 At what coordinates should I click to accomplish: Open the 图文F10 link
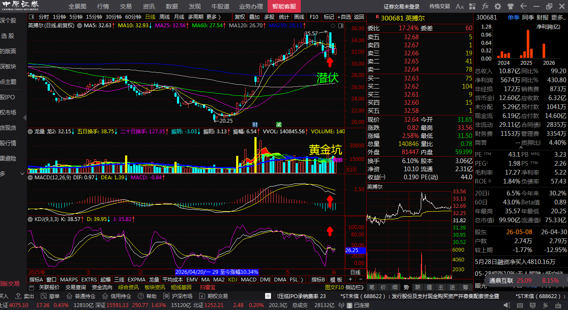click(x=334, y=287)
